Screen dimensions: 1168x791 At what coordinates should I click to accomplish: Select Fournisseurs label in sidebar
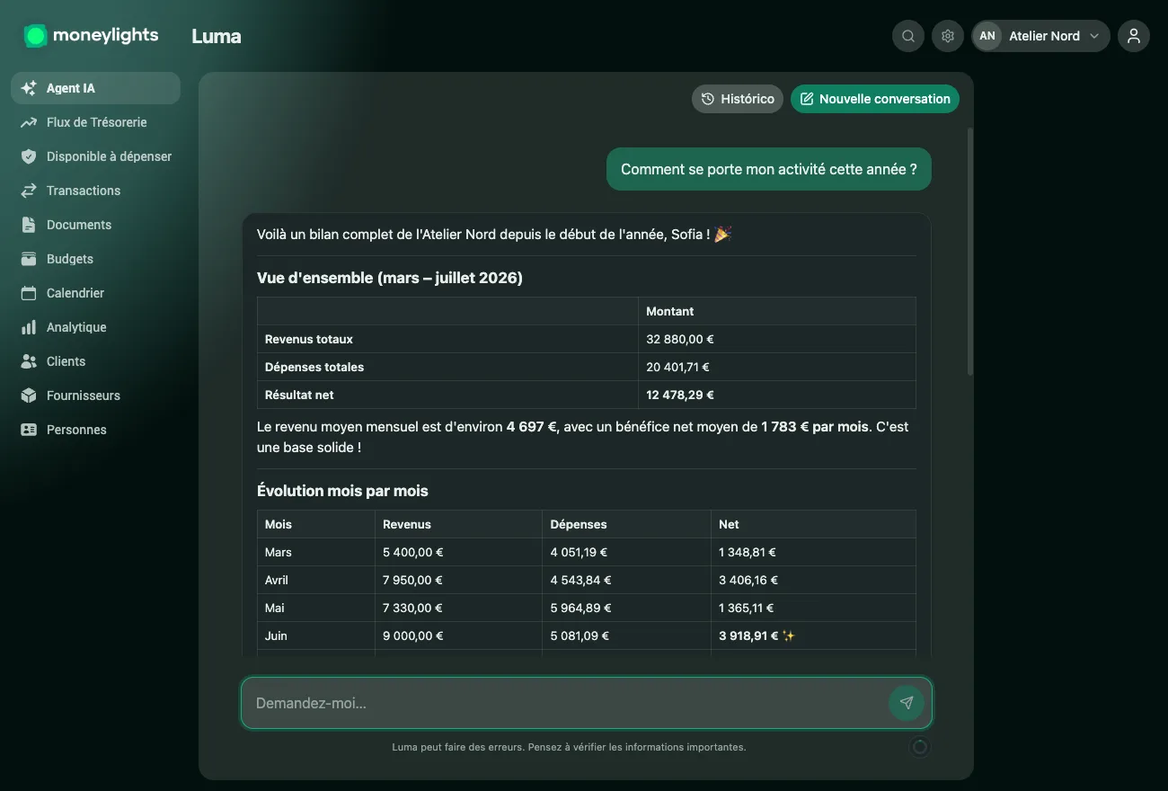[x=83, y=395]
